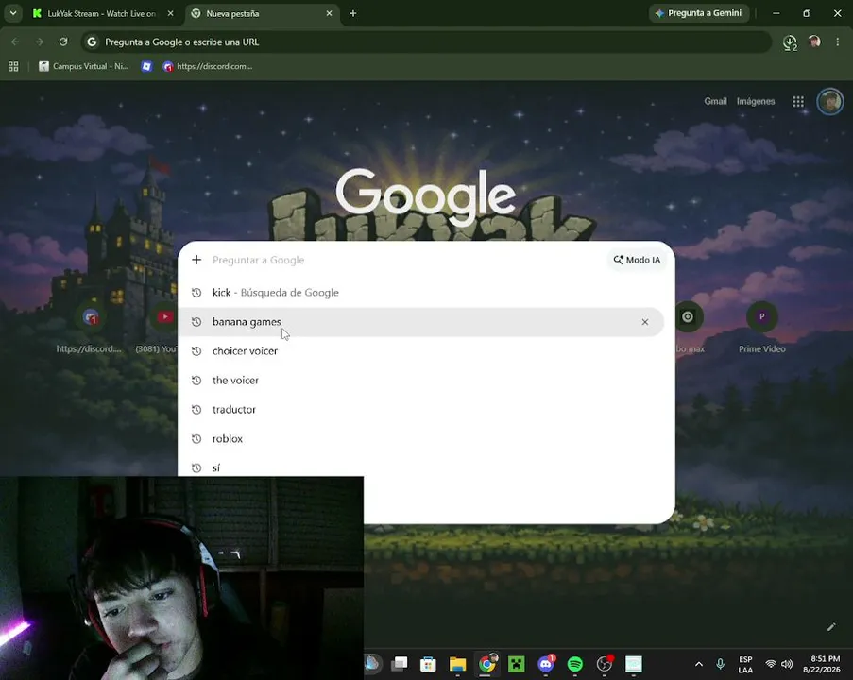The width and height of the screenshot is (853, 680).
Task: Minimize the Chrome window
Action: (776, 13)
